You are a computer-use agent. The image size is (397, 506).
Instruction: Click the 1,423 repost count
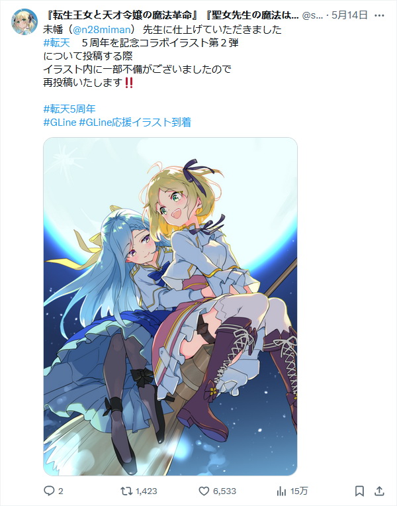coord(146,491)
